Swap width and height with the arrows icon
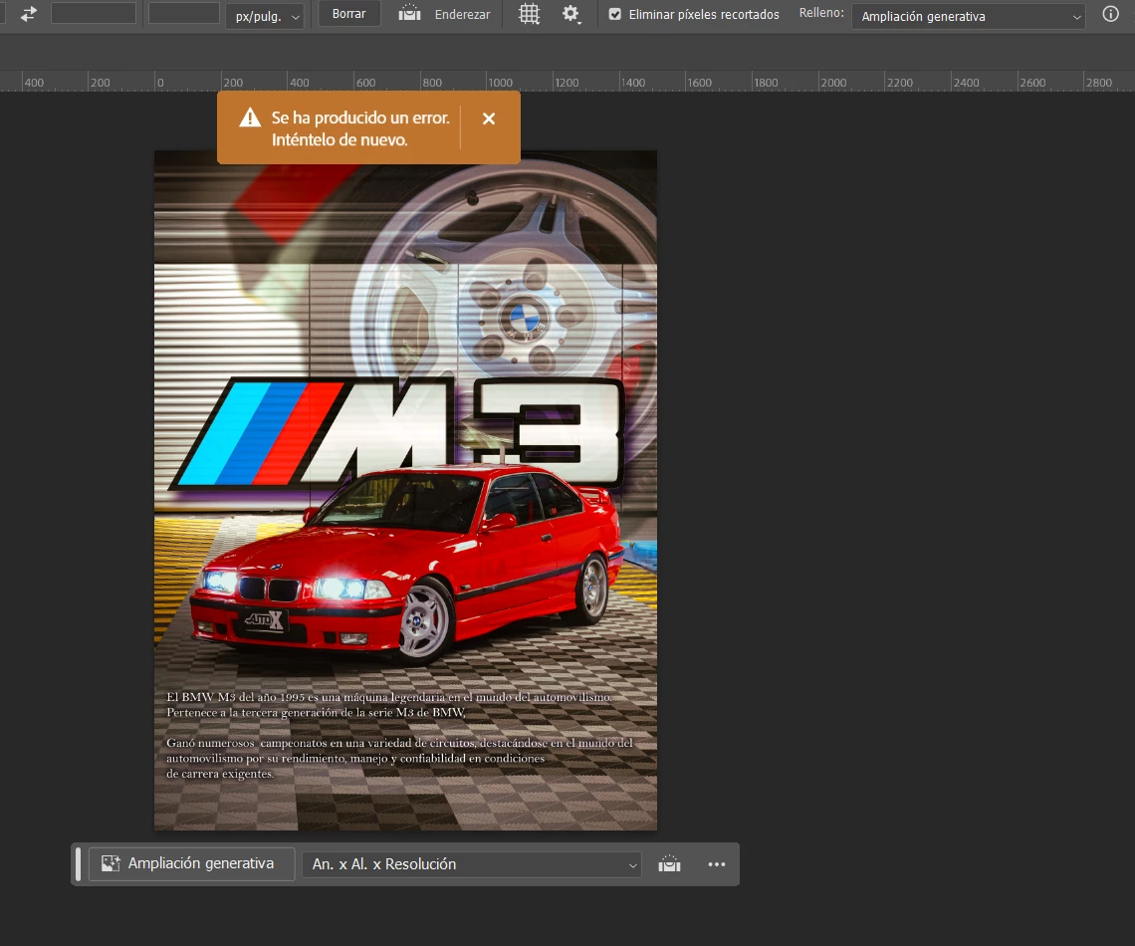This screenshot has width=1135, height=946. 29,14
